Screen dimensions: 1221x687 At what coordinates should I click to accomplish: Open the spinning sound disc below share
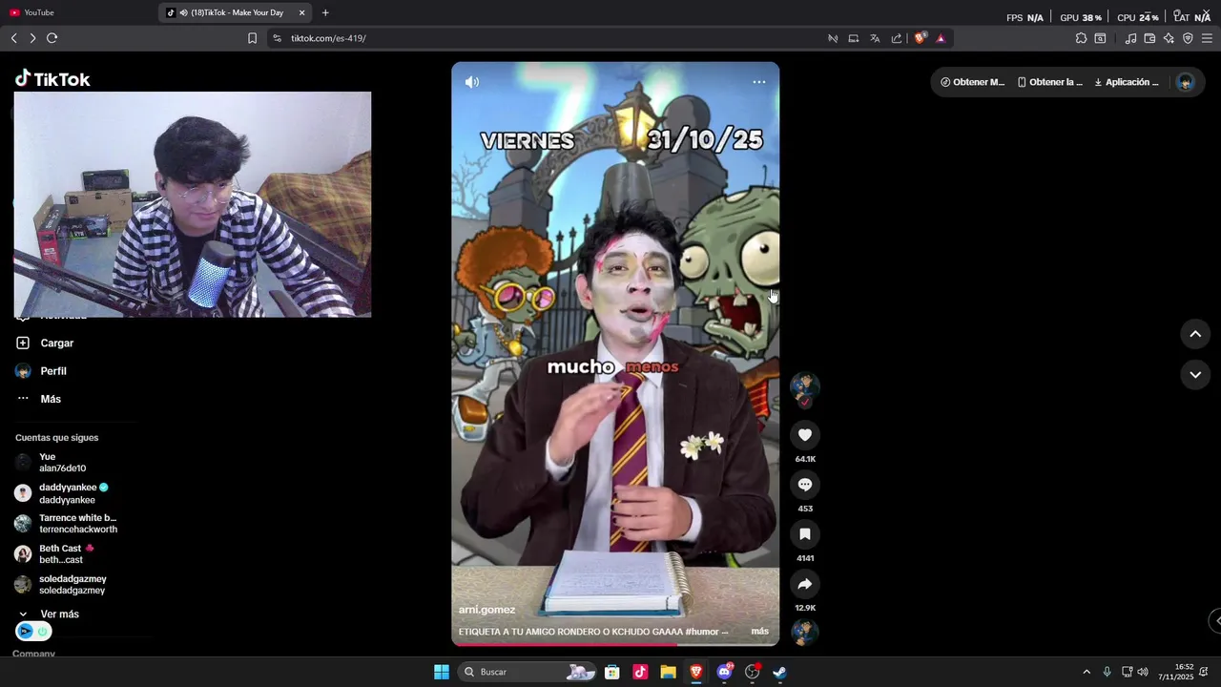click(x=805, y=632)
